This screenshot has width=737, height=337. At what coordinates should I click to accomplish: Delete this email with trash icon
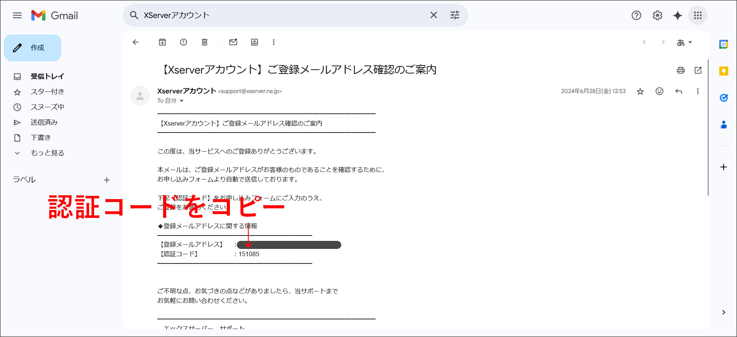[x=205, y=42]
